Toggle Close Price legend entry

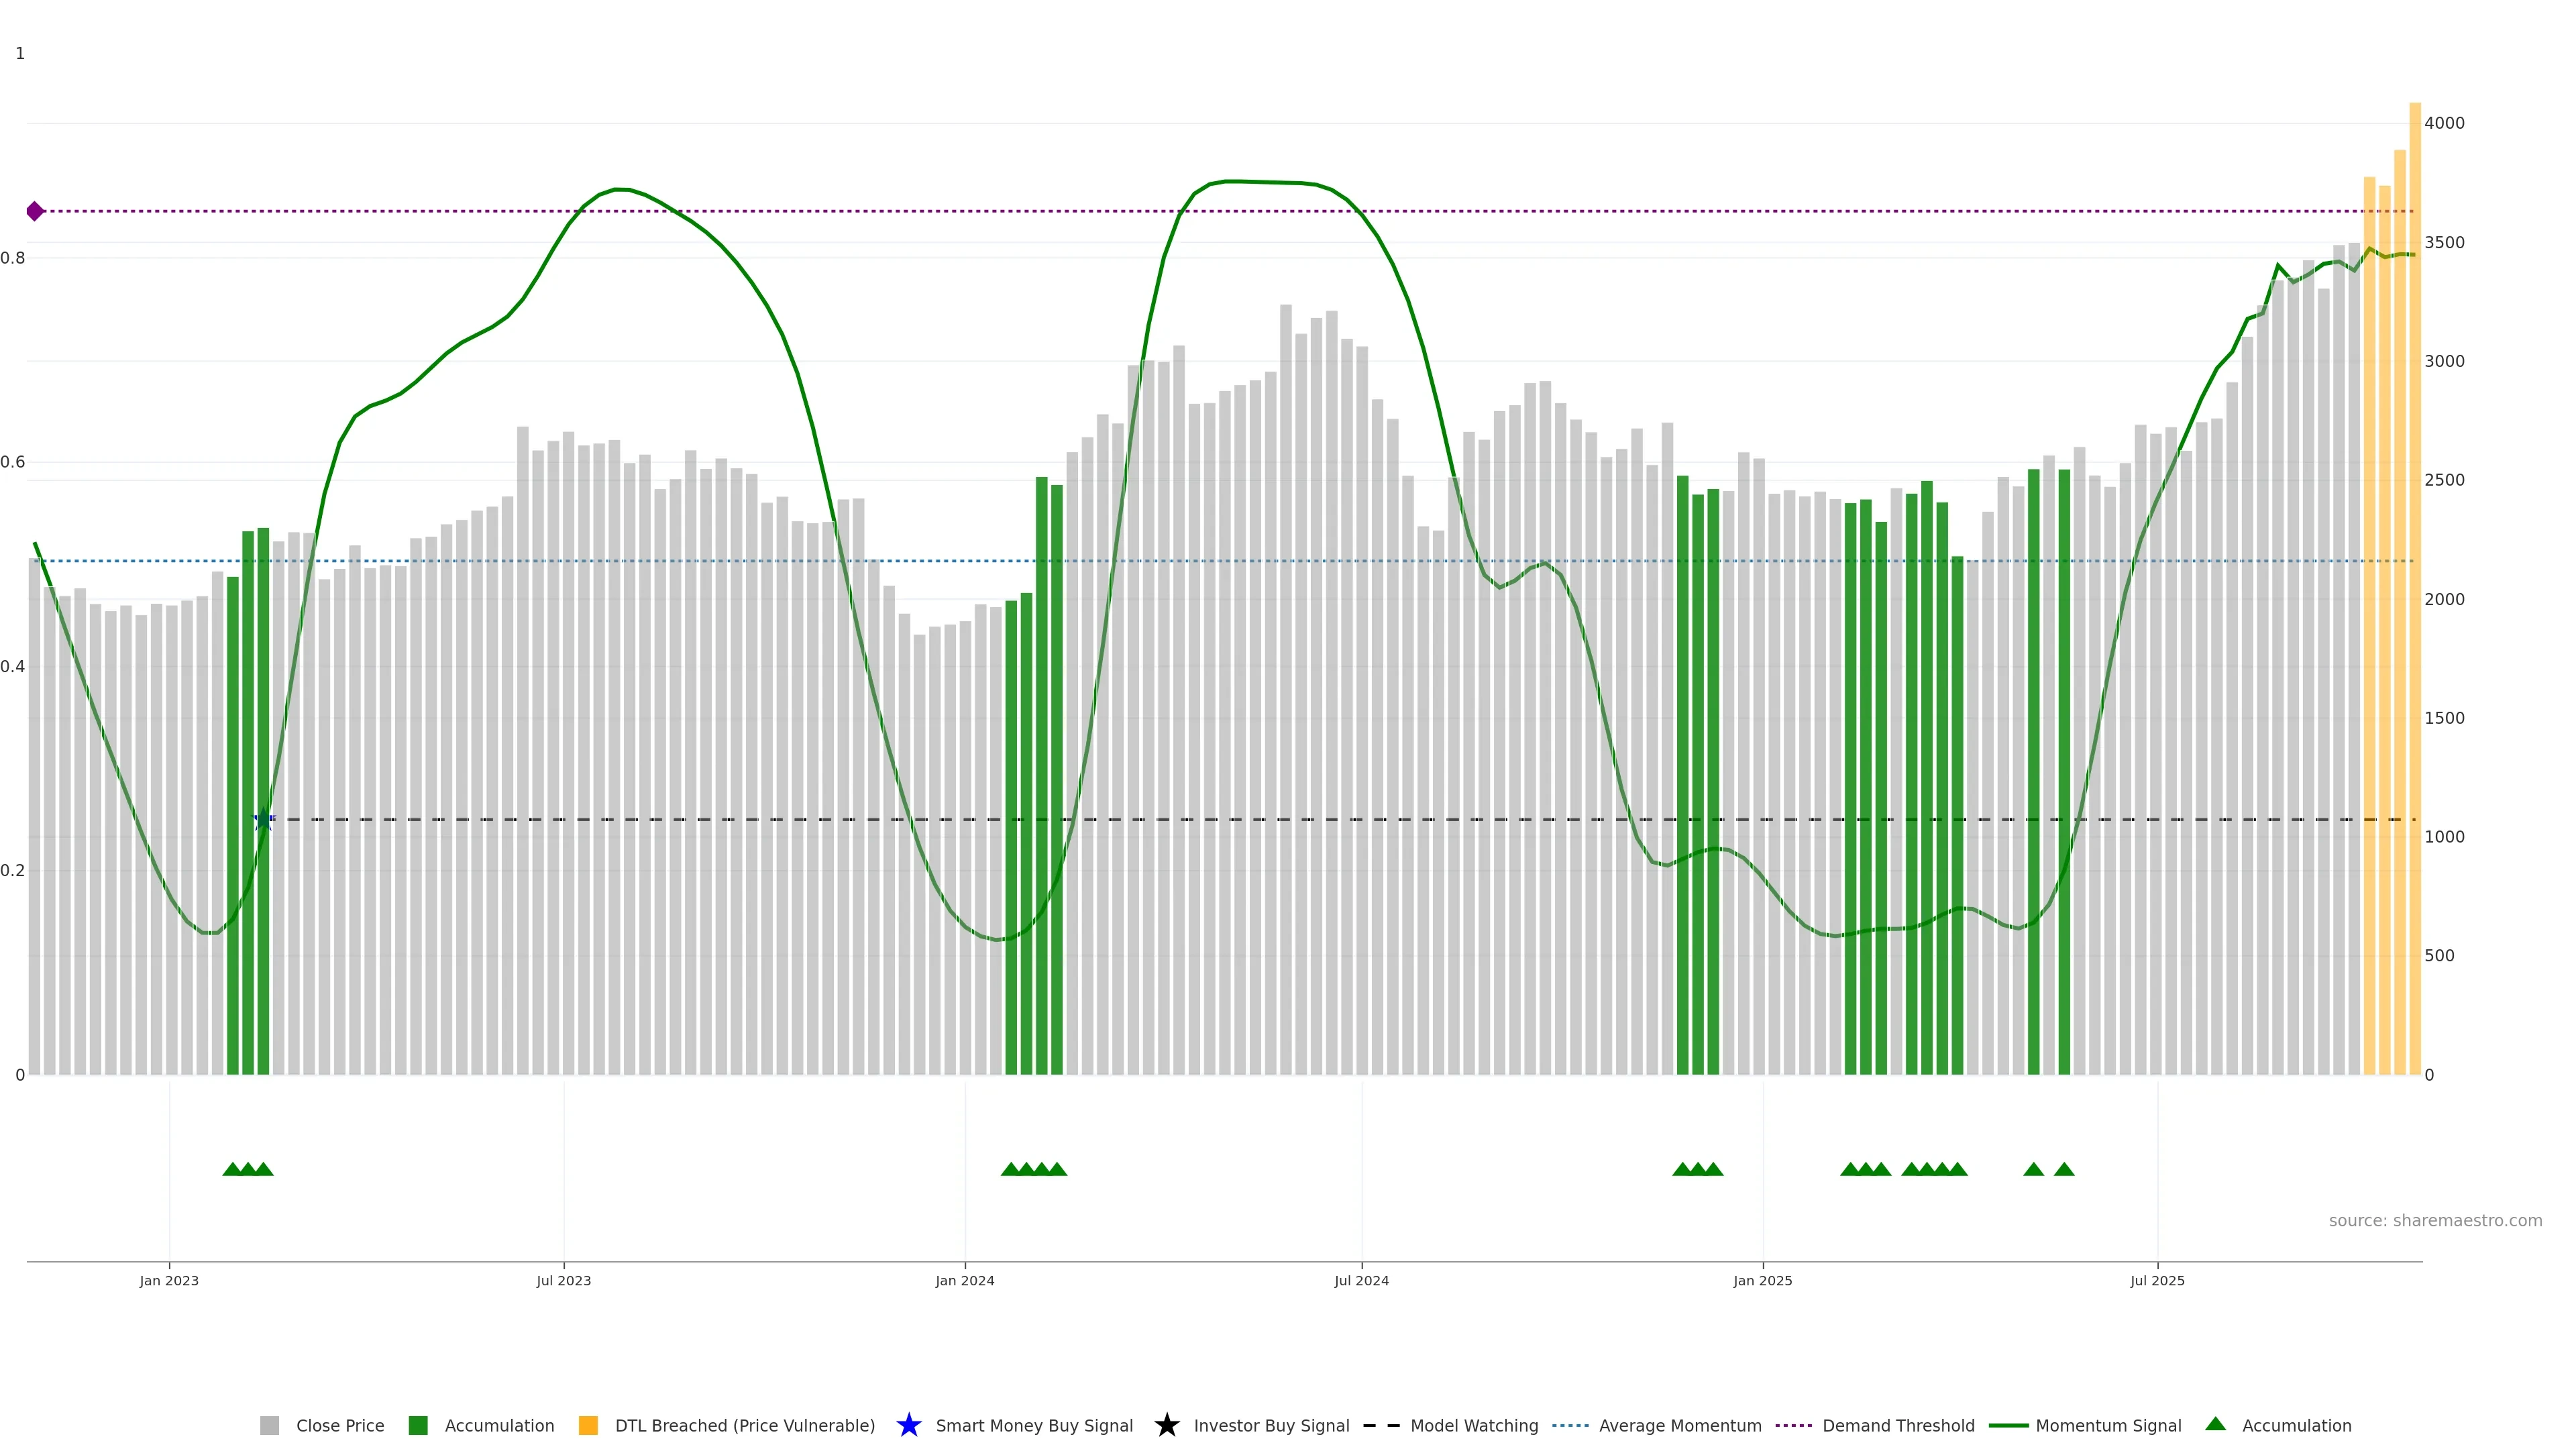tap(339, 1425)
